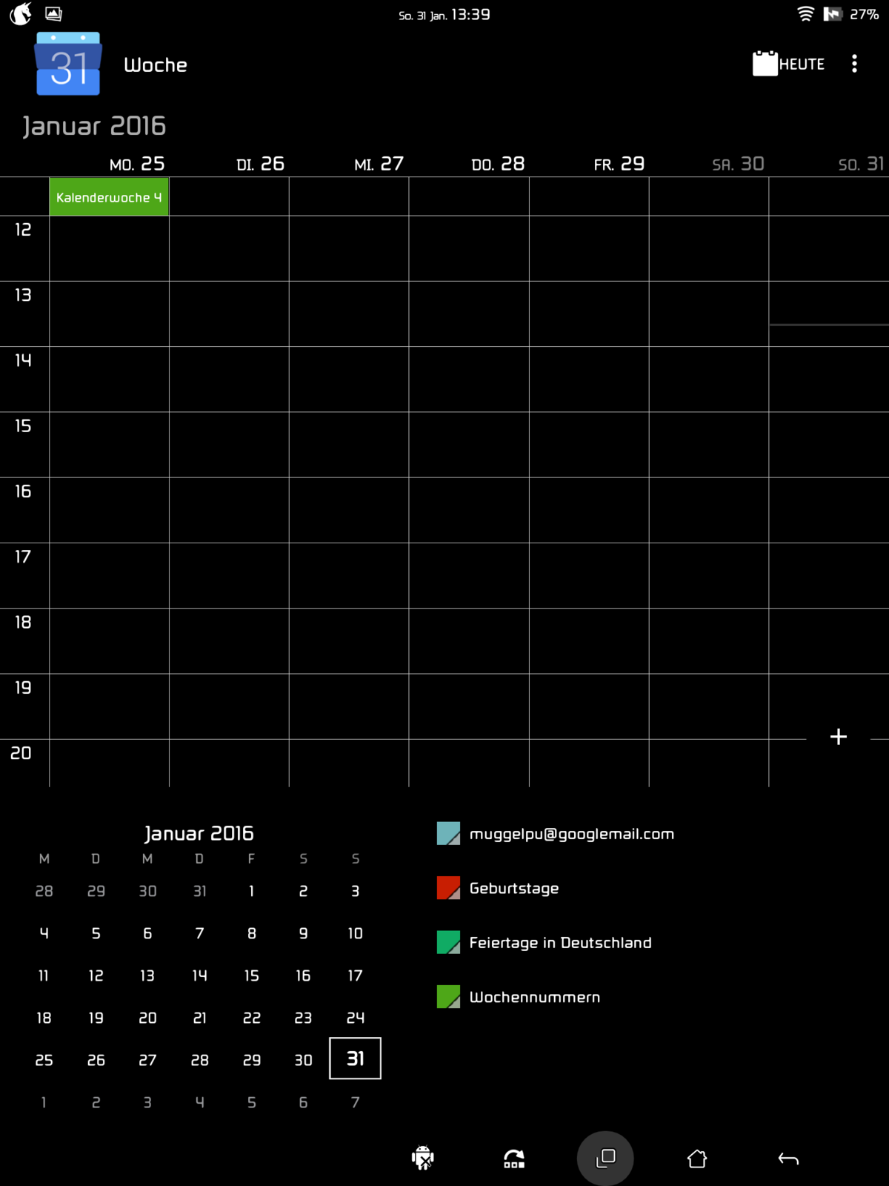889x1186 pixels.
Task: Open Wi-Fi status icon in status bar
Action: point(805,14)
